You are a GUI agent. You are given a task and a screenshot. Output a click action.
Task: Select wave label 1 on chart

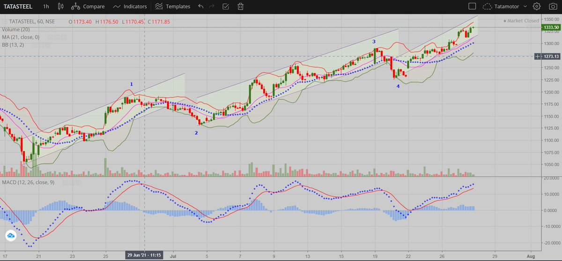132,84
